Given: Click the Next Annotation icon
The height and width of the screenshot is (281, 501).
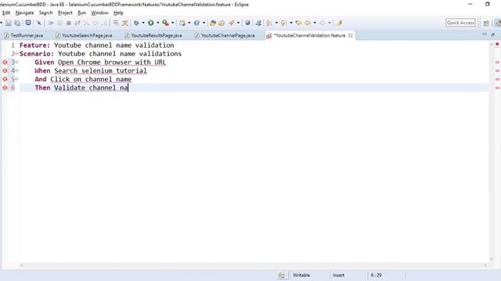Looking at the screenshot, I should click(269, 23).
